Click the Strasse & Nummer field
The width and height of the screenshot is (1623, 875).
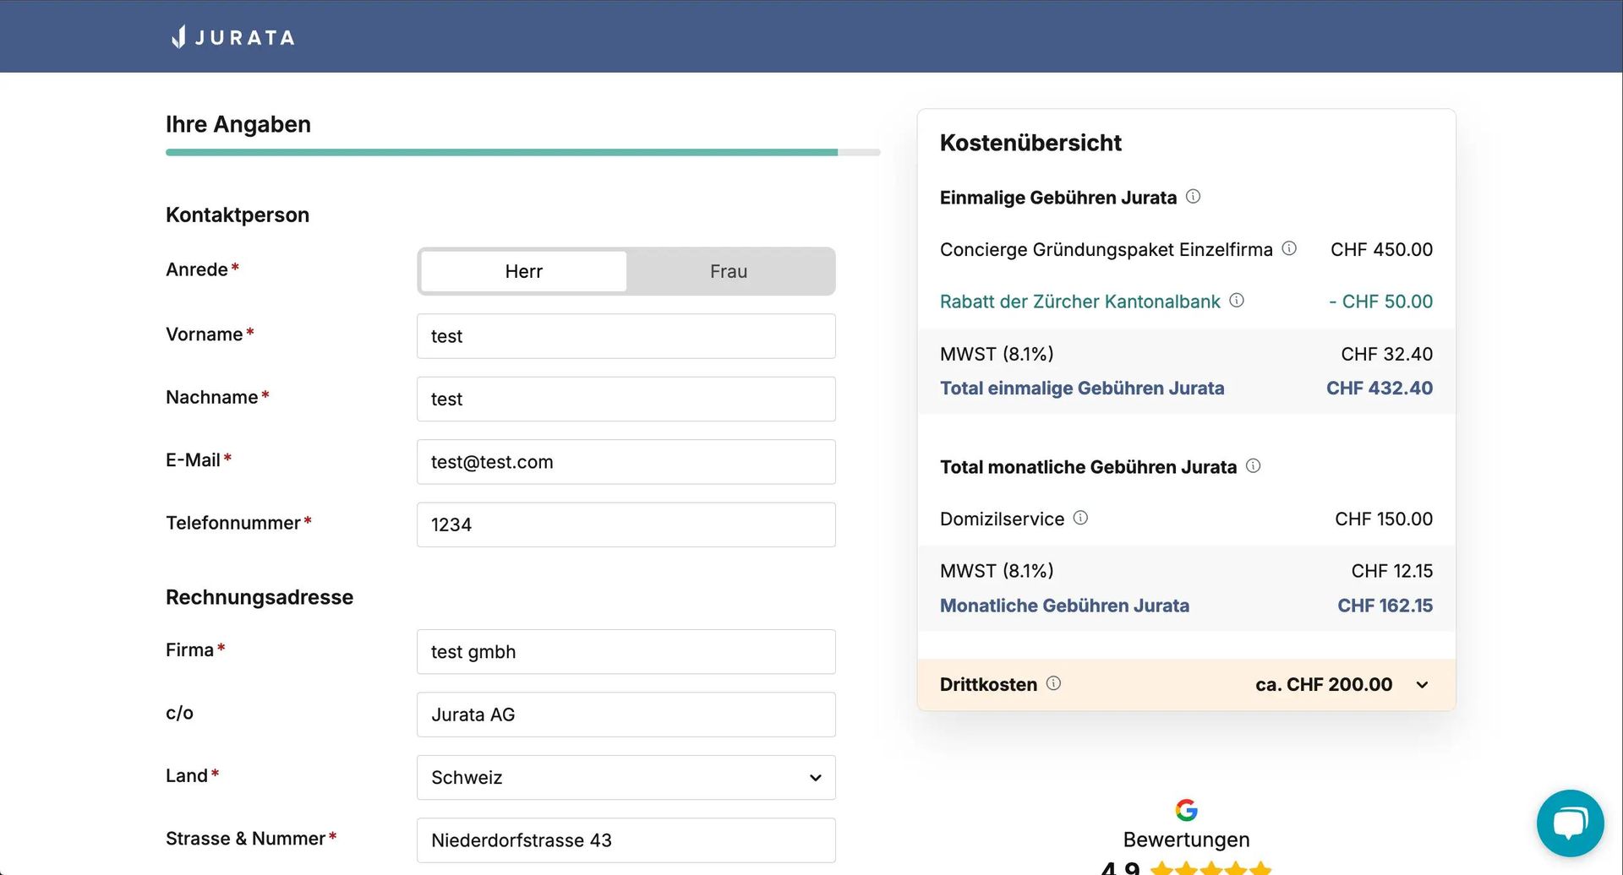click(626, 840)
